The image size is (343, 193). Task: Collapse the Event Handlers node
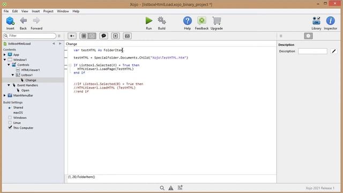[9, 85]
